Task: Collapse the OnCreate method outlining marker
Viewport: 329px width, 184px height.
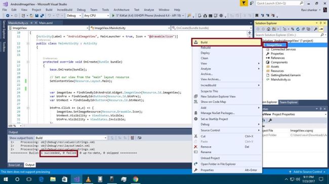Action: (28, 62)
